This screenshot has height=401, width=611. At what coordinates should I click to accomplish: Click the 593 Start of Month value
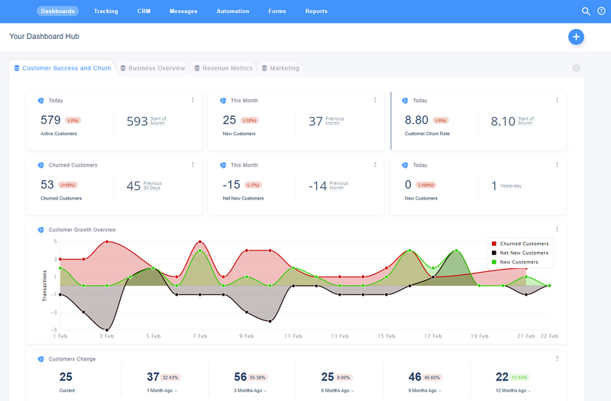(137, 121)
